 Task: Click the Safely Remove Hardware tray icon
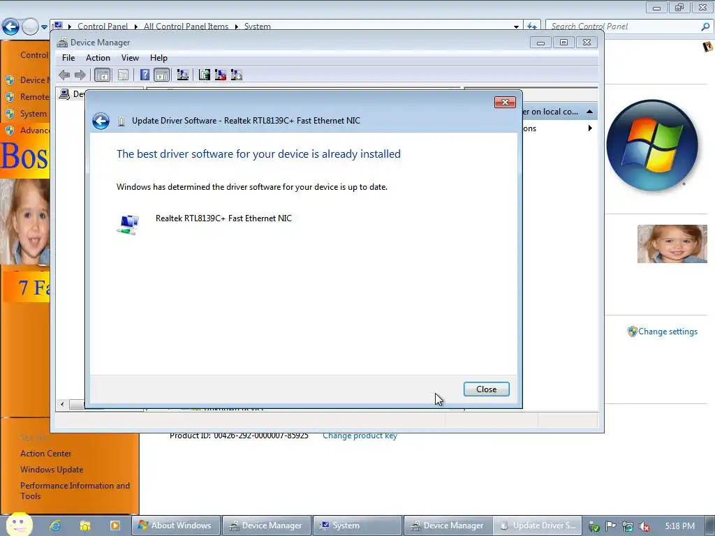594,526
